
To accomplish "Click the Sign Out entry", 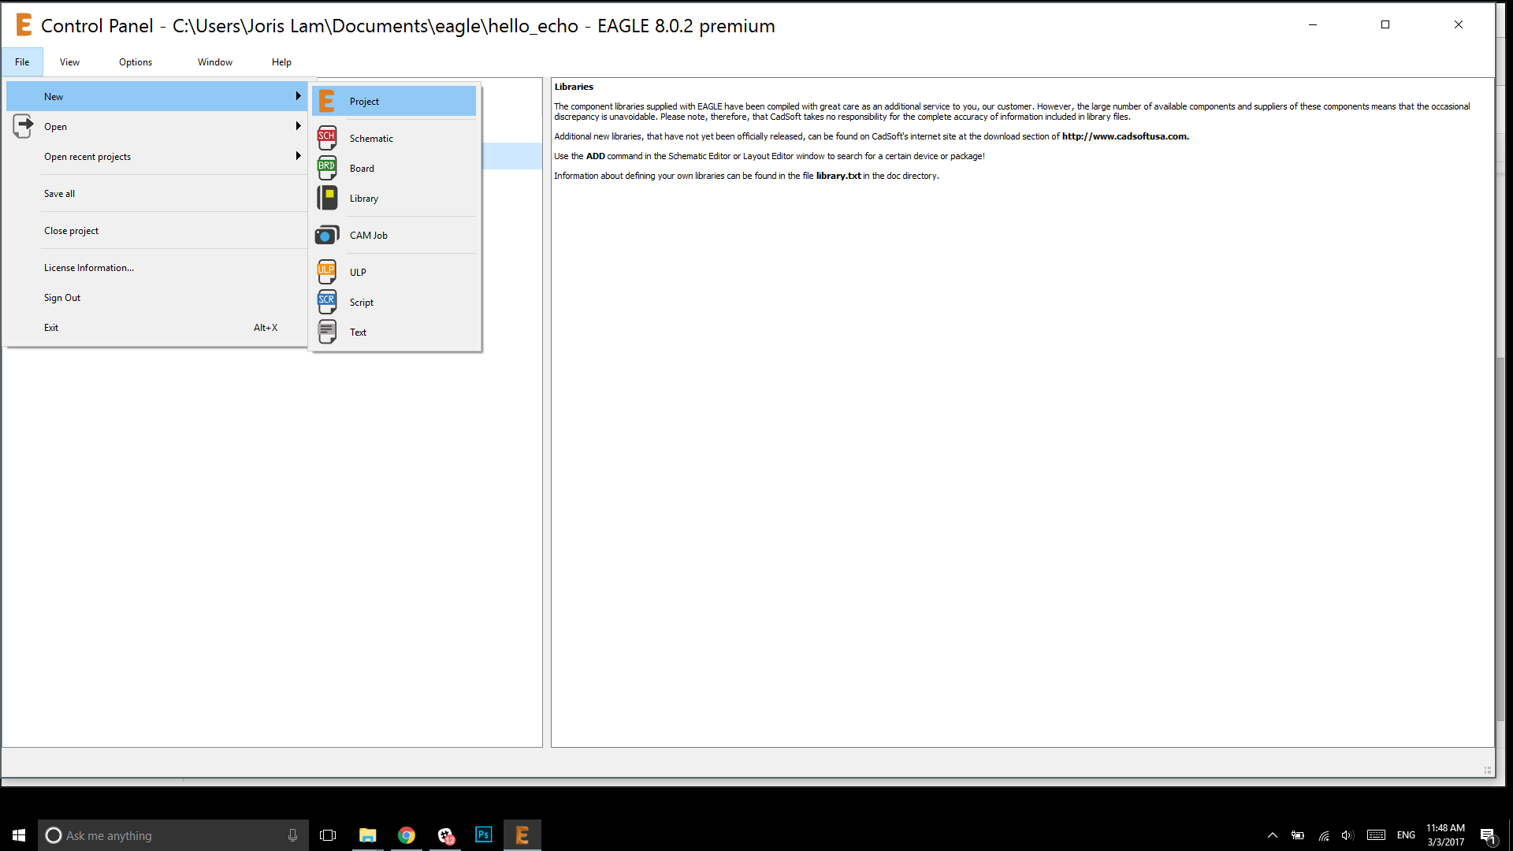I will [62, 298].
